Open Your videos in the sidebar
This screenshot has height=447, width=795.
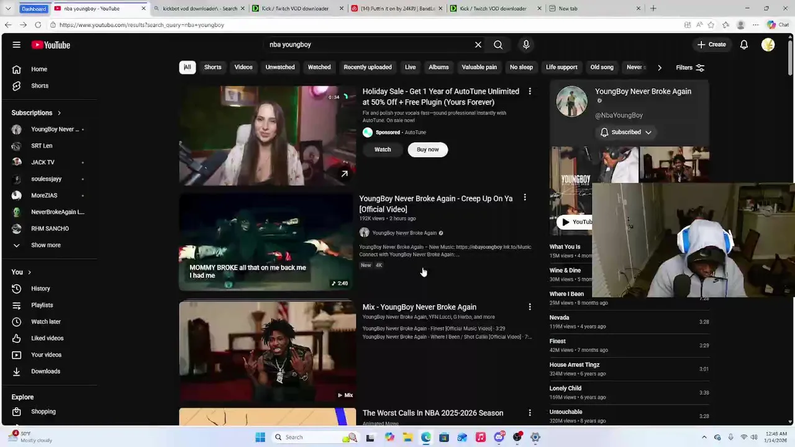(46, 354)
